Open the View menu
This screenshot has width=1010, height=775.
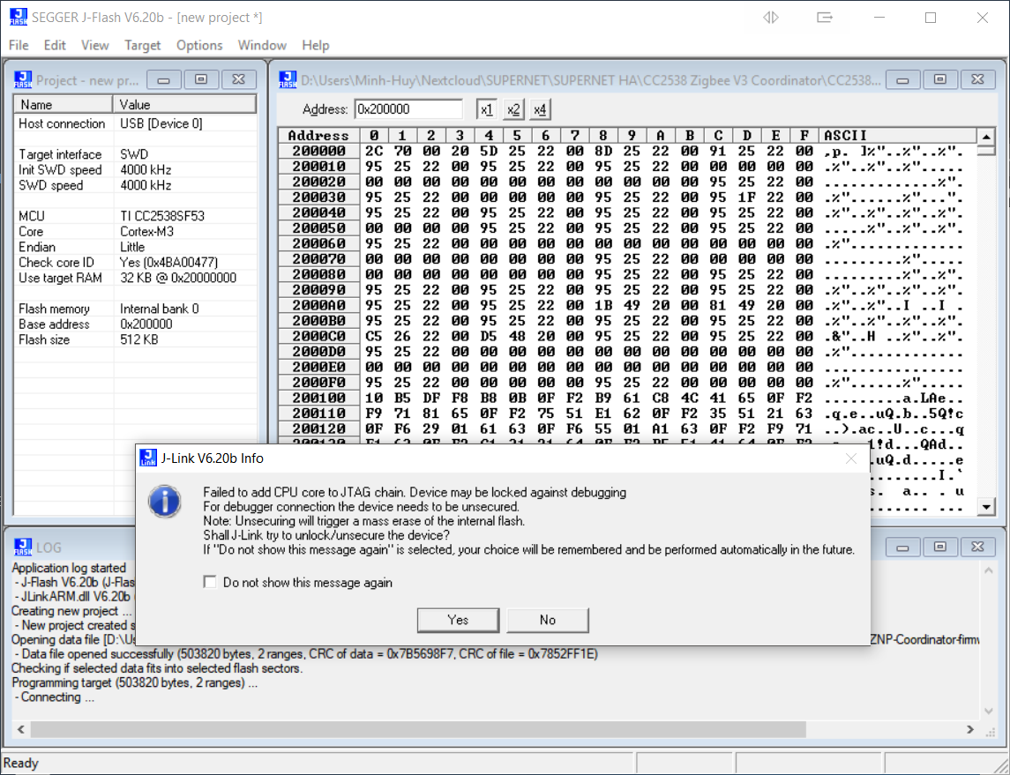click(x=94, y=45)
